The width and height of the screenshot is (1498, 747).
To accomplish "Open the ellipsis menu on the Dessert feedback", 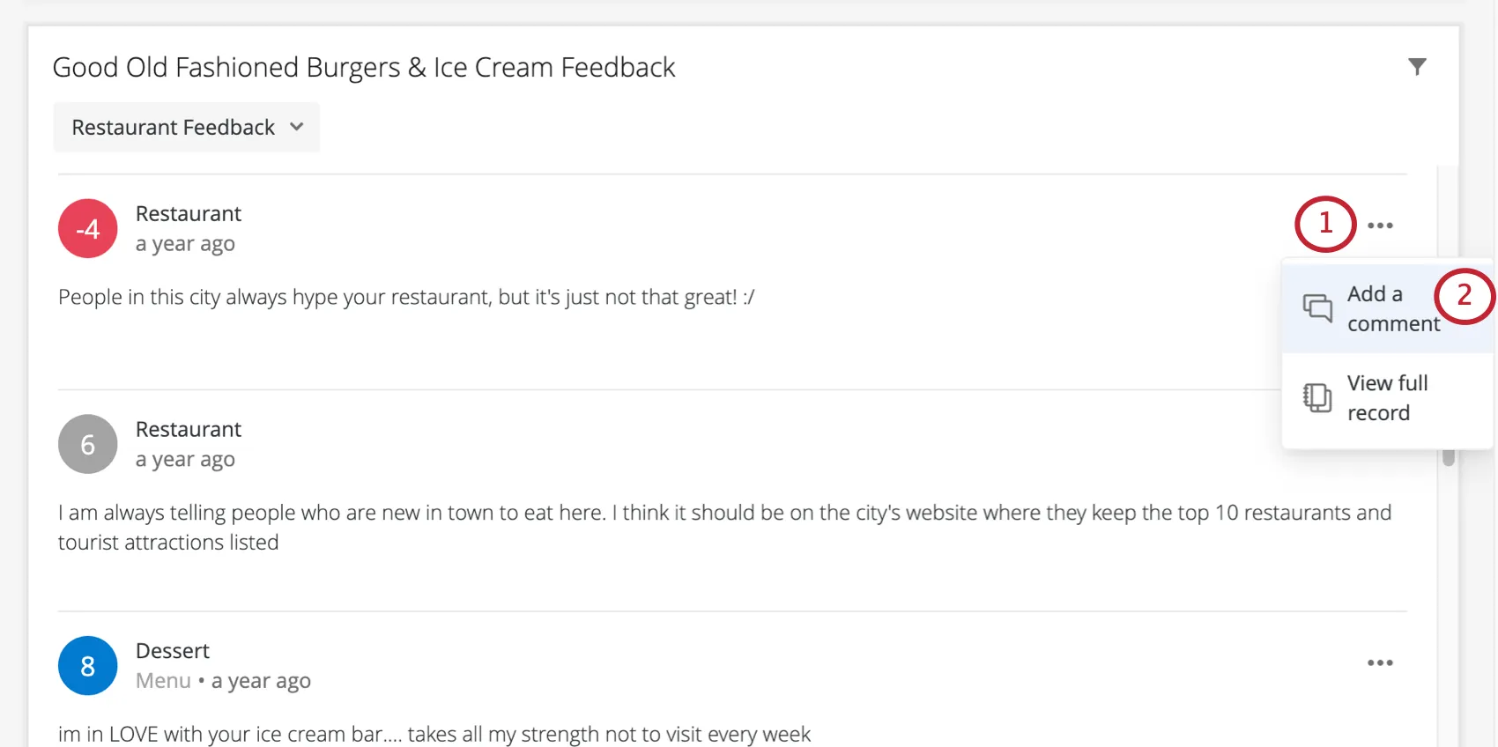I will coord(1380,662).
